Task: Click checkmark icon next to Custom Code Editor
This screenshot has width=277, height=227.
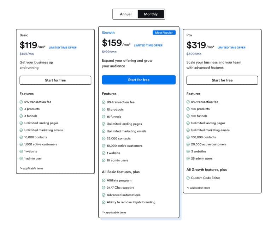Action: click(x=188, y=178)
